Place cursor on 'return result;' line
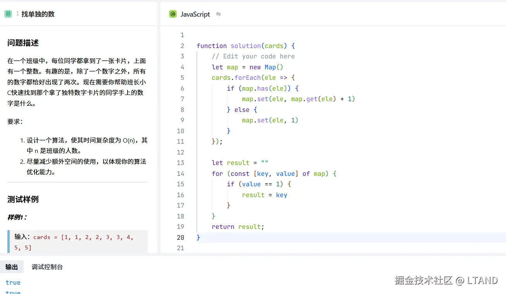Image resolution: width=506 pixels, height=294 pixels. (238, 227)
